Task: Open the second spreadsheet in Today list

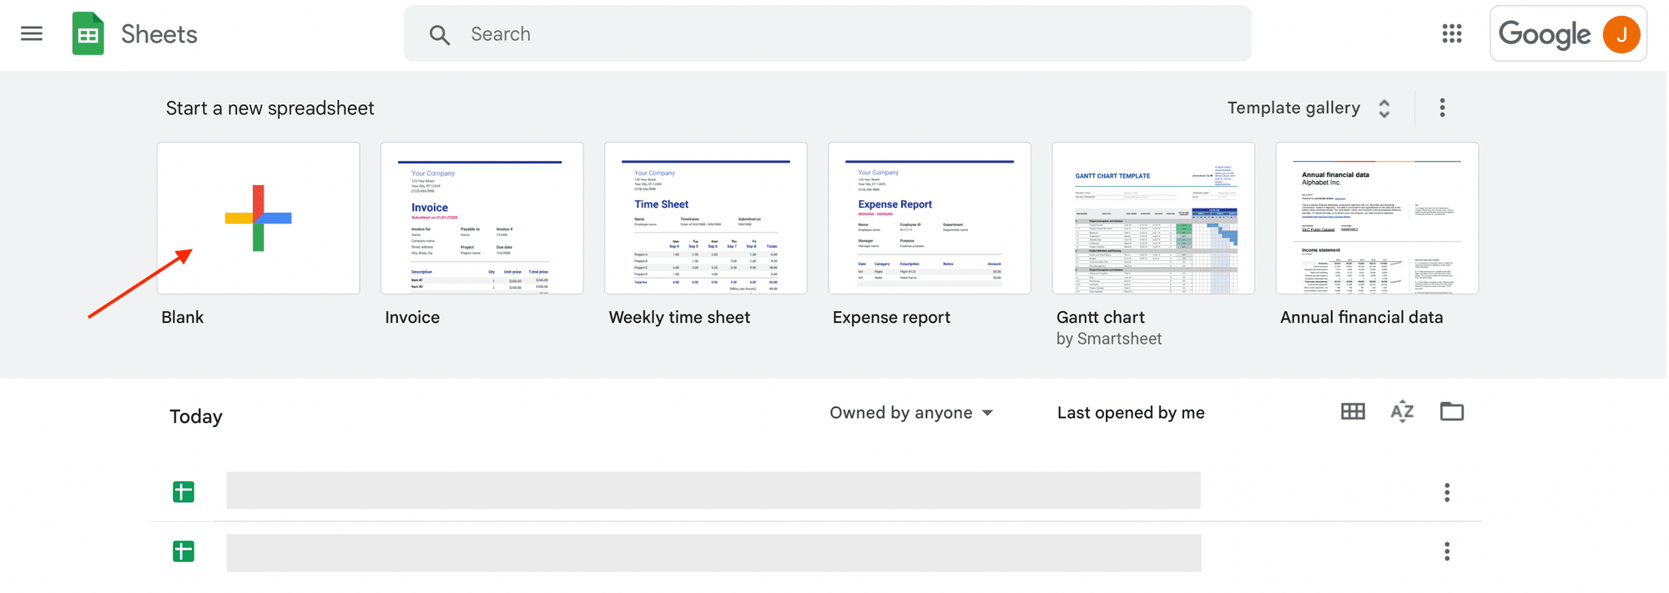Action: pyautogui.click(x=713, y=553)
